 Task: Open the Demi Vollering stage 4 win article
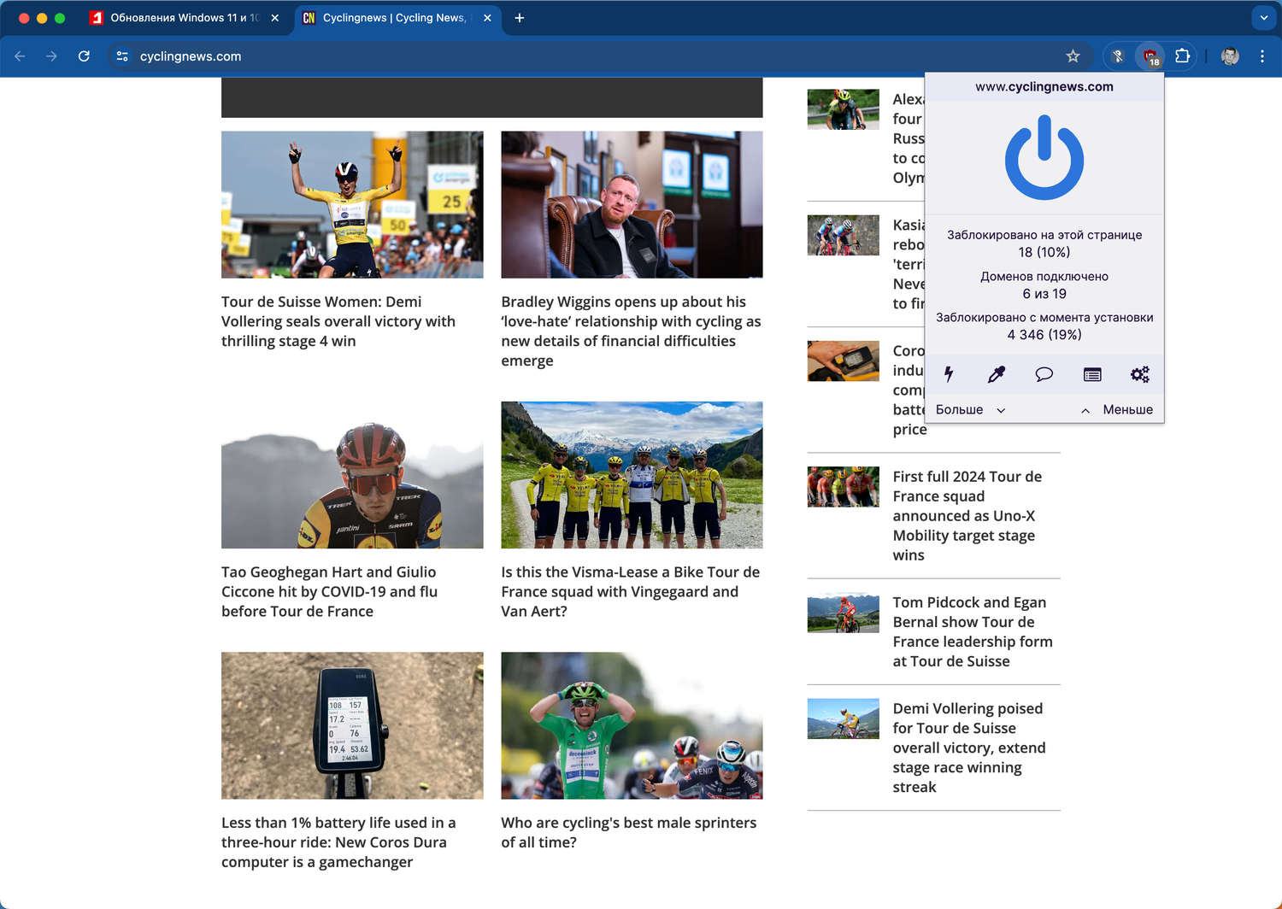(x=338, y=321)
